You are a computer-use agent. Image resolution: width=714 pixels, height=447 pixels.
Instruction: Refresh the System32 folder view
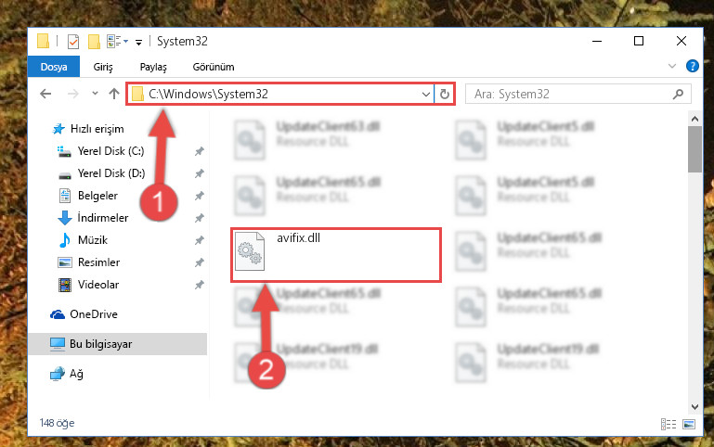click(x=445, y=94)
